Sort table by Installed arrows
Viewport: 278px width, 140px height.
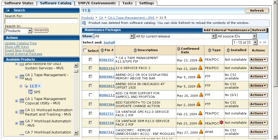pyautogui.click(x=228, y=50)
